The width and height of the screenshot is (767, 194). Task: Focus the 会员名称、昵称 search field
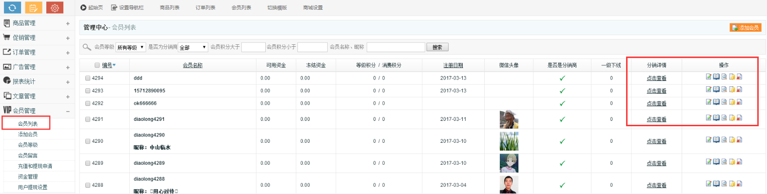pos(396,47)
